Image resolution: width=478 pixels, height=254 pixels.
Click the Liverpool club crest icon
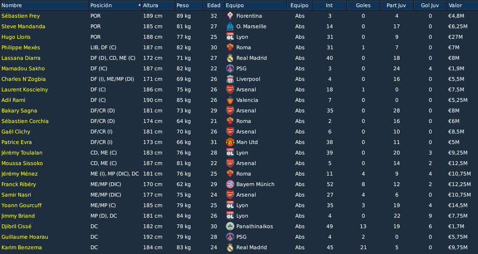tap(230, 79)
